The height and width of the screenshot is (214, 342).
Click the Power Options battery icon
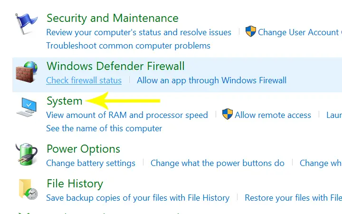click(27, 154)
